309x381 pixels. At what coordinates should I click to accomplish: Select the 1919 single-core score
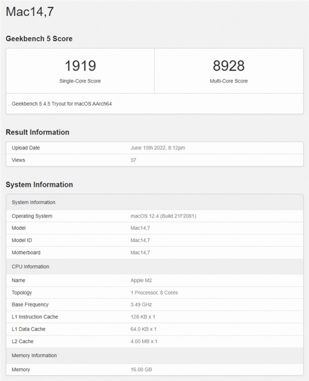pos(80,65)
